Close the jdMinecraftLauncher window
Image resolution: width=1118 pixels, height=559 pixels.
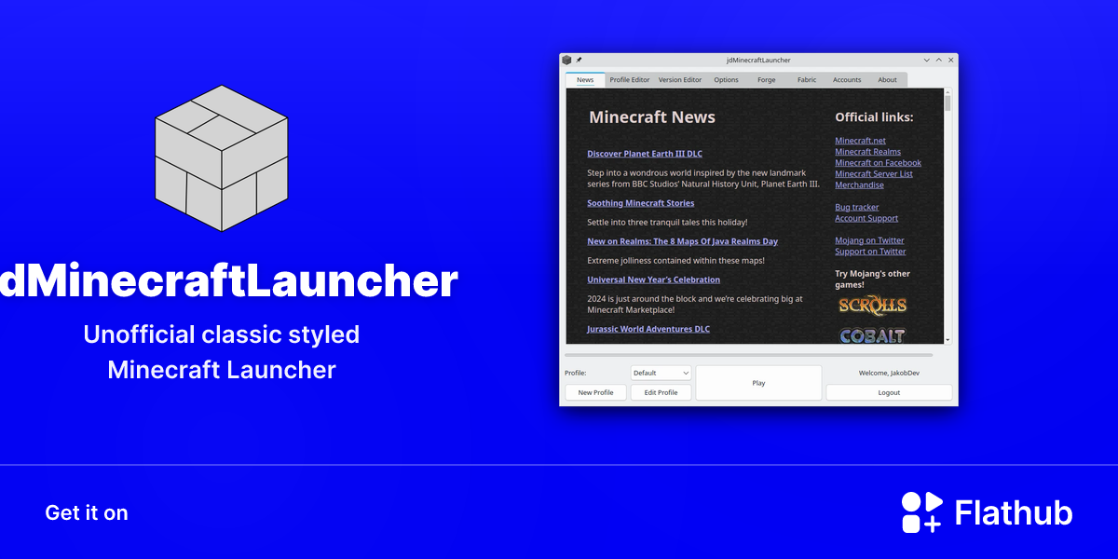(x=950, y=60)
